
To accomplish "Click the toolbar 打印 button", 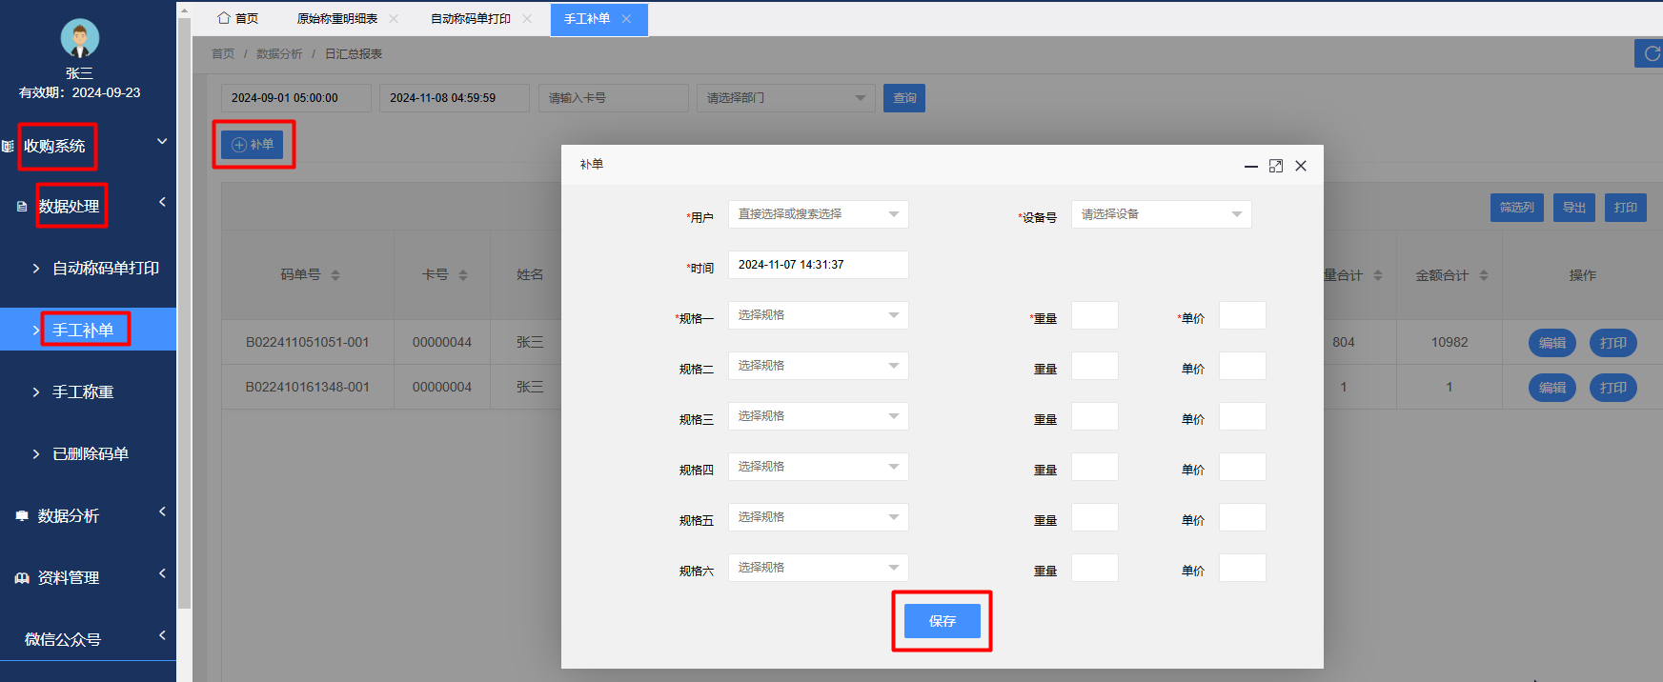I will (1626, 208).
